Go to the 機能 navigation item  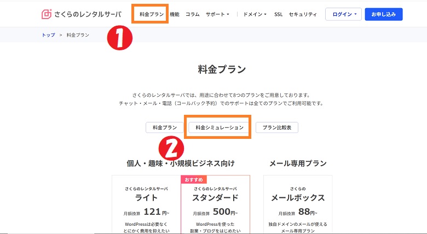click(x=175, y=14)
